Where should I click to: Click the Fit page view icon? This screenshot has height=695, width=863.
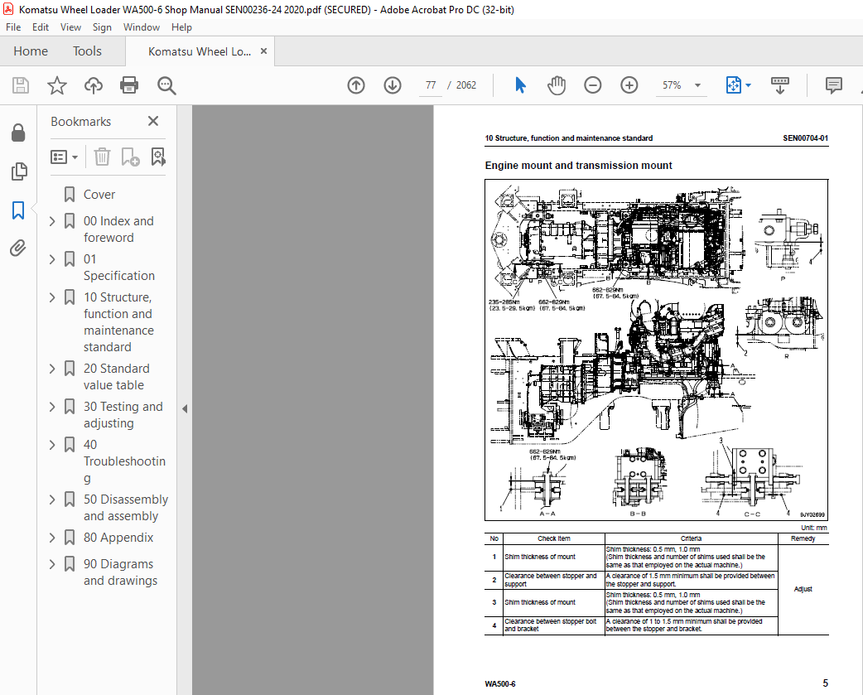734,85
